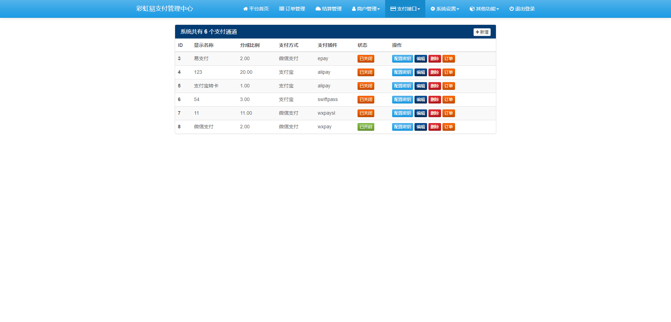Click the power icon to 退出登录
The image size is (671, 322).
(512, 9)
